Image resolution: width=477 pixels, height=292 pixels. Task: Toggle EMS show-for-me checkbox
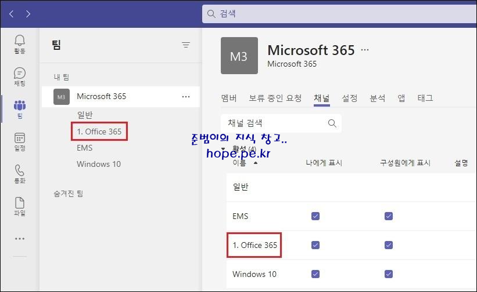(x=315, y=216)
